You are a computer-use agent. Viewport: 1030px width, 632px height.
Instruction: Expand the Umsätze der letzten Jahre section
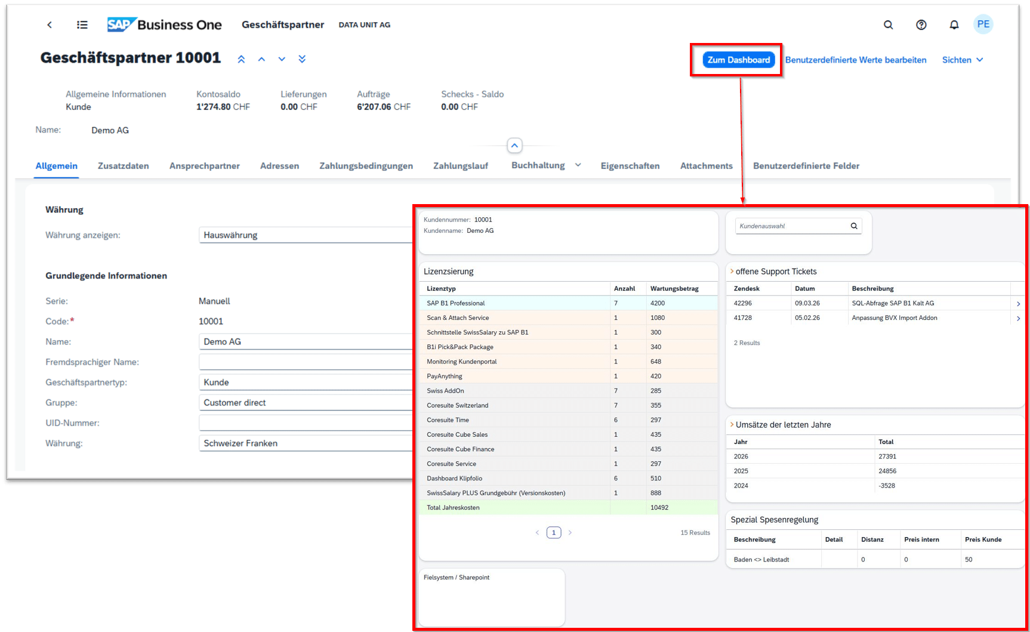pyautogui.click(x=732, y=425)
